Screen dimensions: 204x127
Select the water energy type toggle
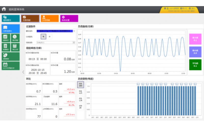coord(49,37)
